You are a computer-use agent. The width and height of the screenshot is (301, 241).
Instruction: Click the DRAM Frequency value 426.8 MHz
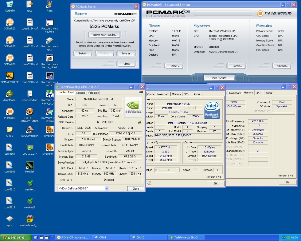[x=258, y=121]
